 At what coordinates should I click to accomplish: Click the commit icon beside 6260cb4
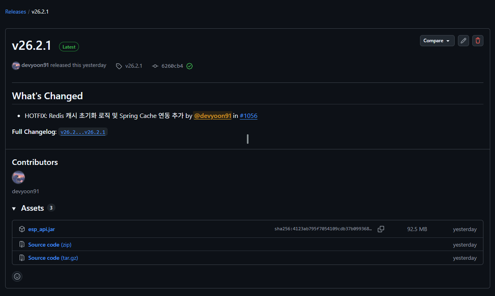tap(155, 66)
